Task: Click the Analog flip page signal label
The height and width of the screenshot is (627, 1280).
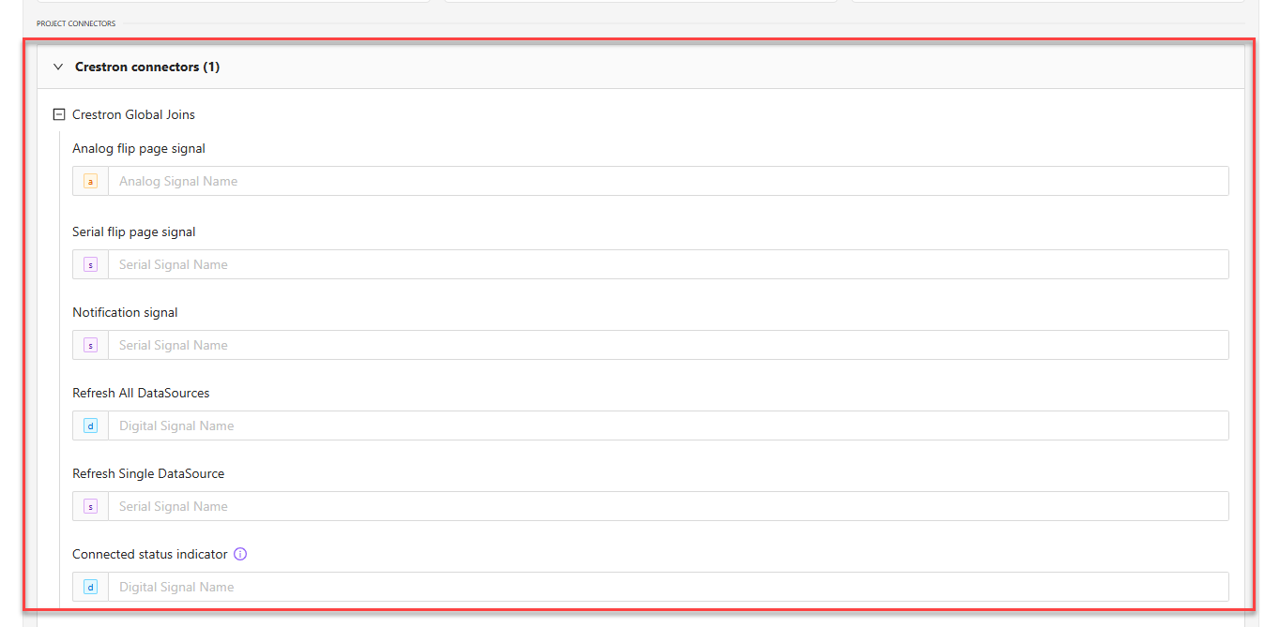Action: click(x=139, y=148)
